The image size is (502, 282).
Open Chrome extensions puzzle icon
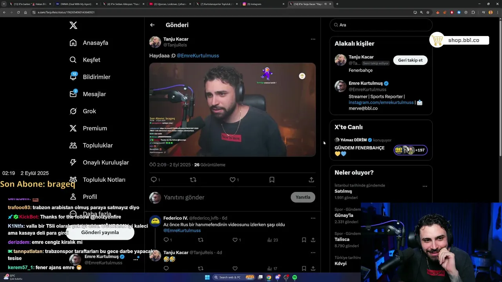point(473,12)
